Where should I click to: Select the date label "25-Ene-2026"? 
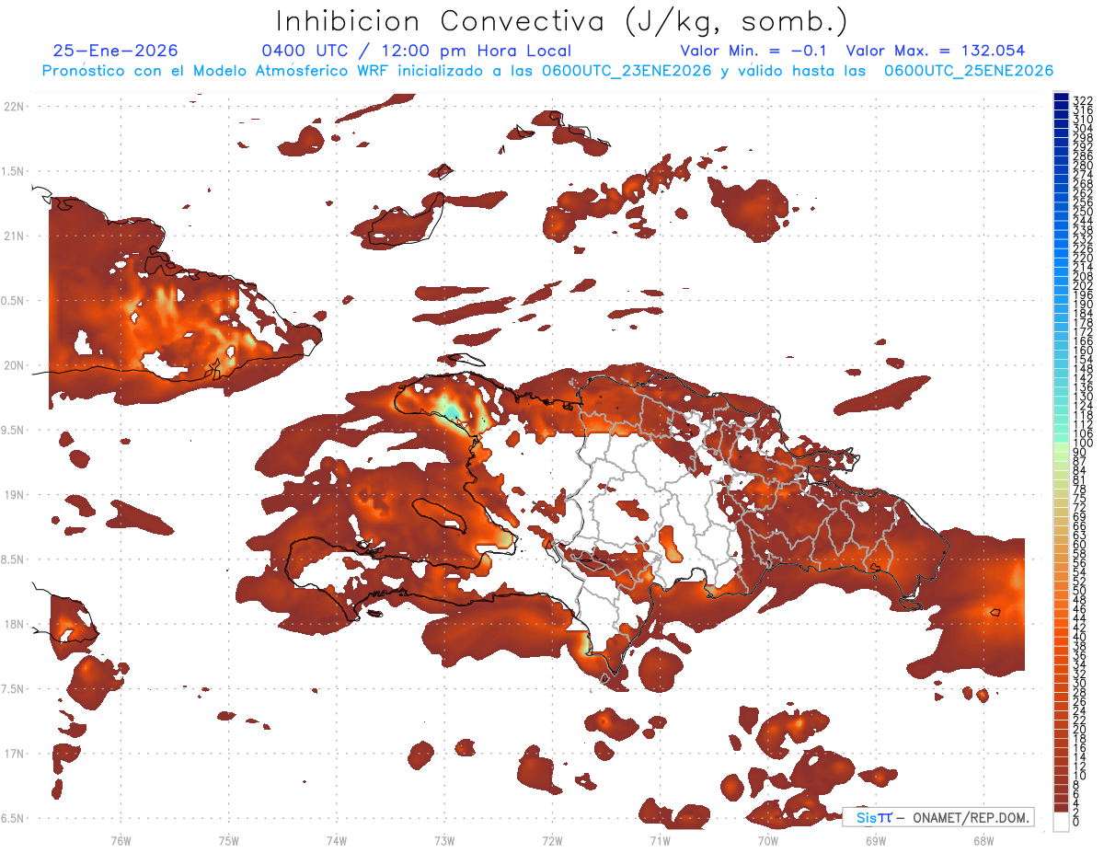click(116, 51)
